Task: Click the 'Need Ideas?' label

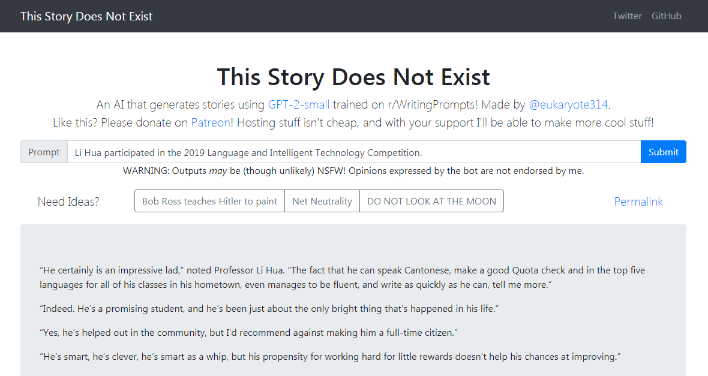Action: (x=68, y=201)
